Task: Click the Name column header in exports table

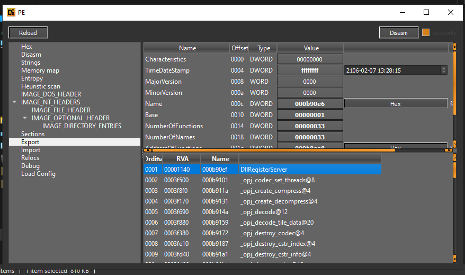Action: tap(220, 159)
